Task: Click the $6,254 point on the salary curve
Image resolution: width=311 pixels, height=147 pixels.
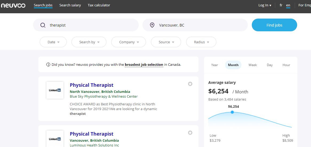Action: click(x=232, y=112)
